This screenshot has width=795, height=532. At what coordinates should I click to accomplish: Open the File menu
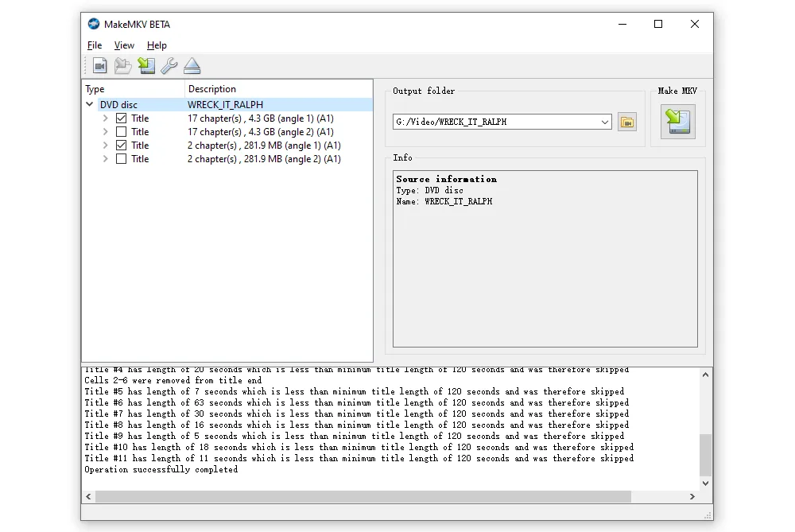tap(95, 45)
